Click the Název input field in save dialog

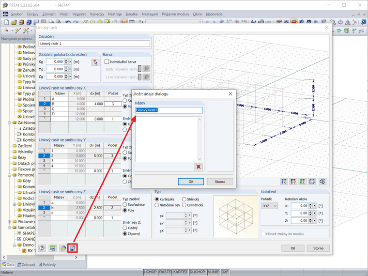[169, 110]
